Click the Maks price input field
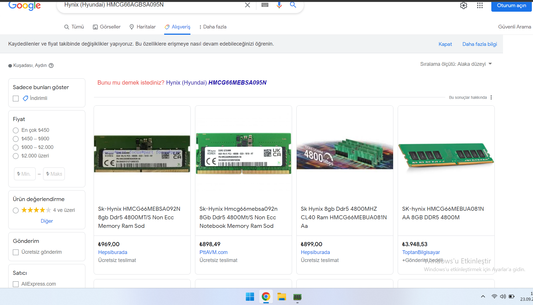 click(54, 174)
